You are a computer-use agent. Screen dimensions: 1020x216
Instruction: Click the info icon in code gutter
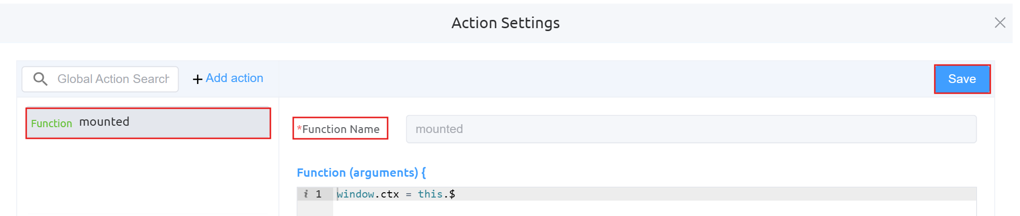point(306,194)
